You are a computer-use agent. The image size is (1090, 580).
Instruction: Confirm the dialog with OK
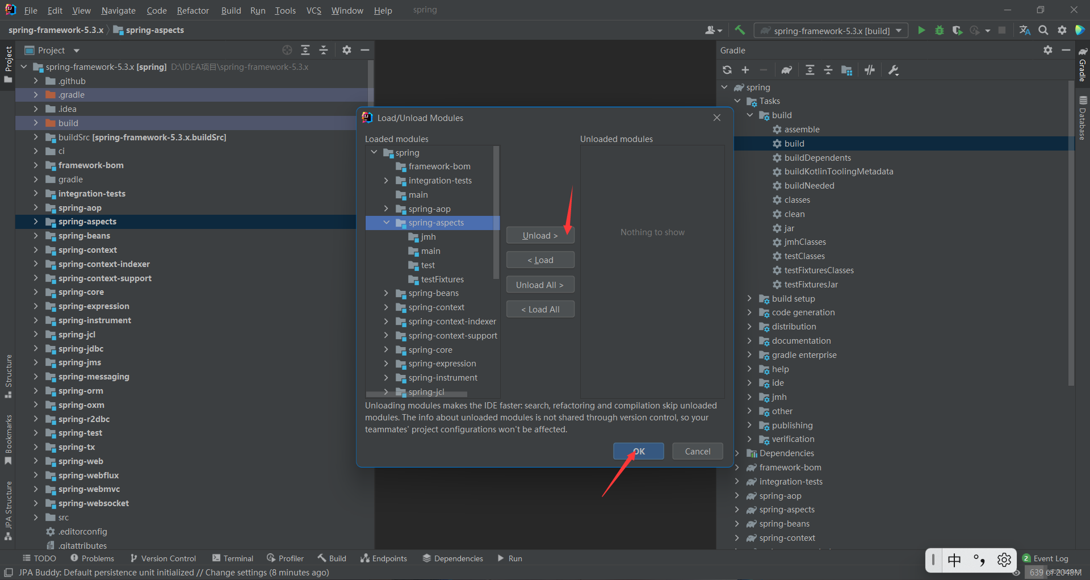(x=638, y=451)
